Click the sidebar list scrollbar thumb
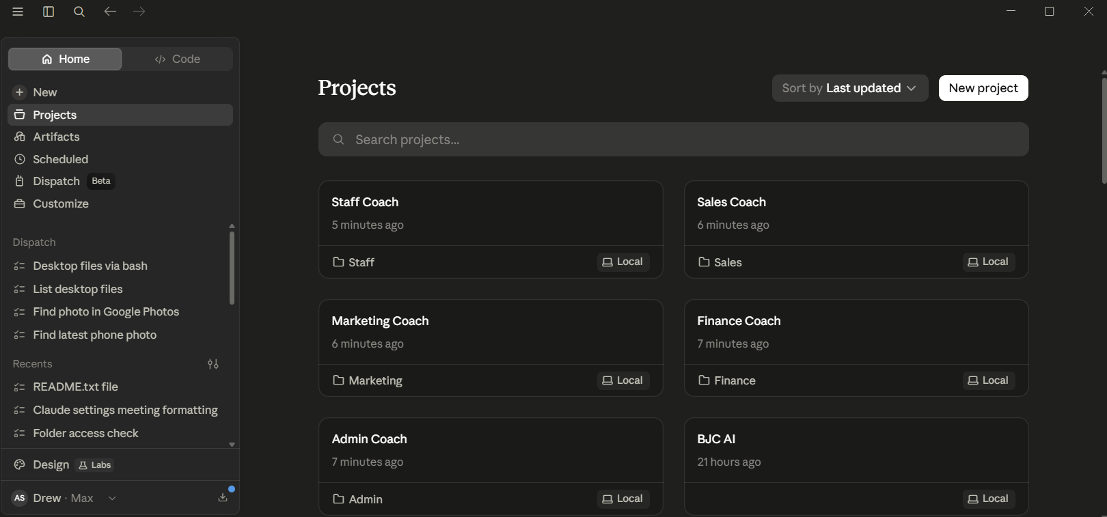1107x517 pixels. point(232,268)
